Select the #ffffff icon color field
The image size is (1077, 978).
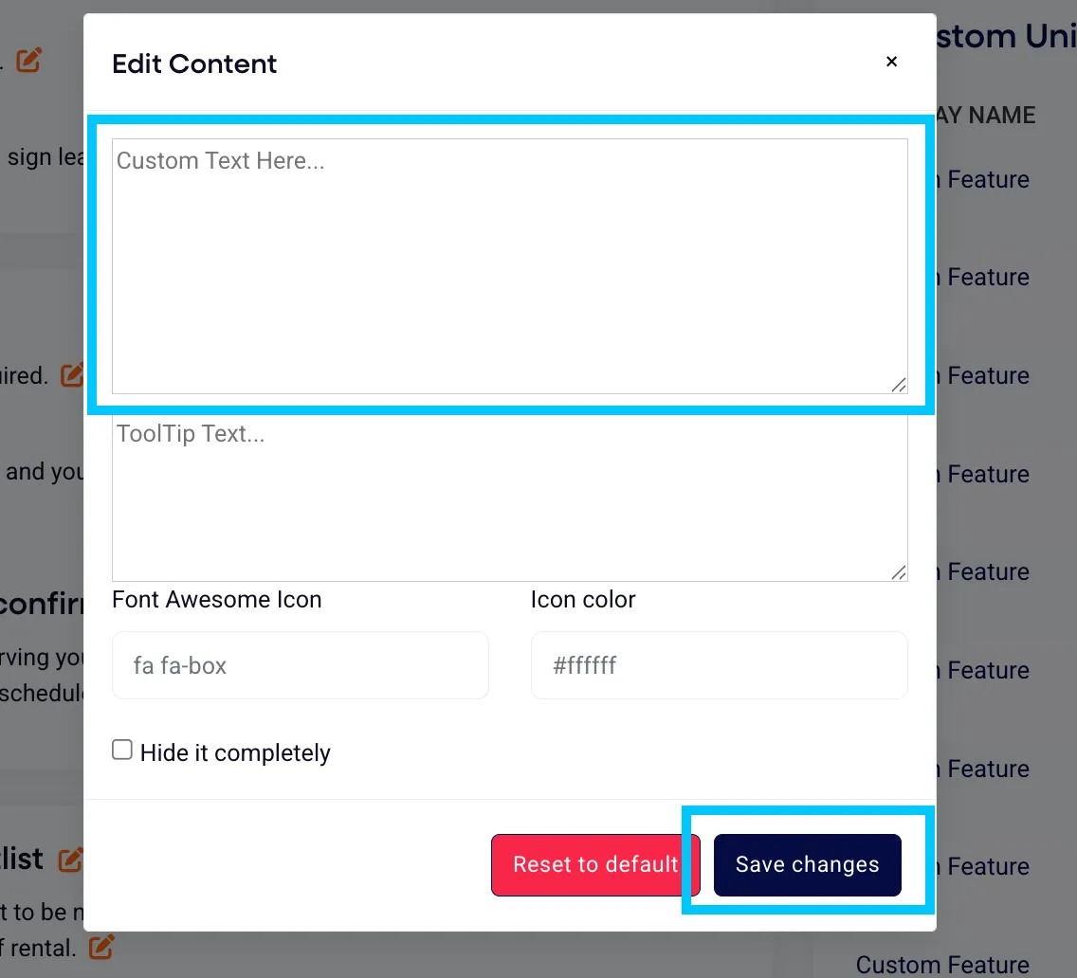720,665
